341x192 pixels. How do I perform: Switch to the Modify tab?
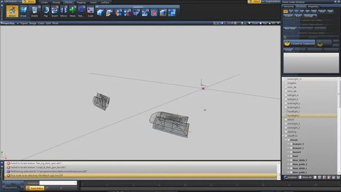pos(68,2)
